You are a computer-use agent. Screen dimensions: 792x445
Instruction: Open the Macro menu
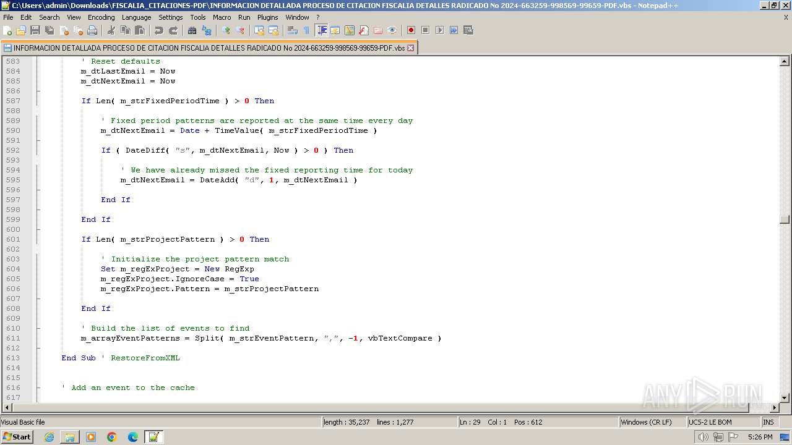[222, 17]
